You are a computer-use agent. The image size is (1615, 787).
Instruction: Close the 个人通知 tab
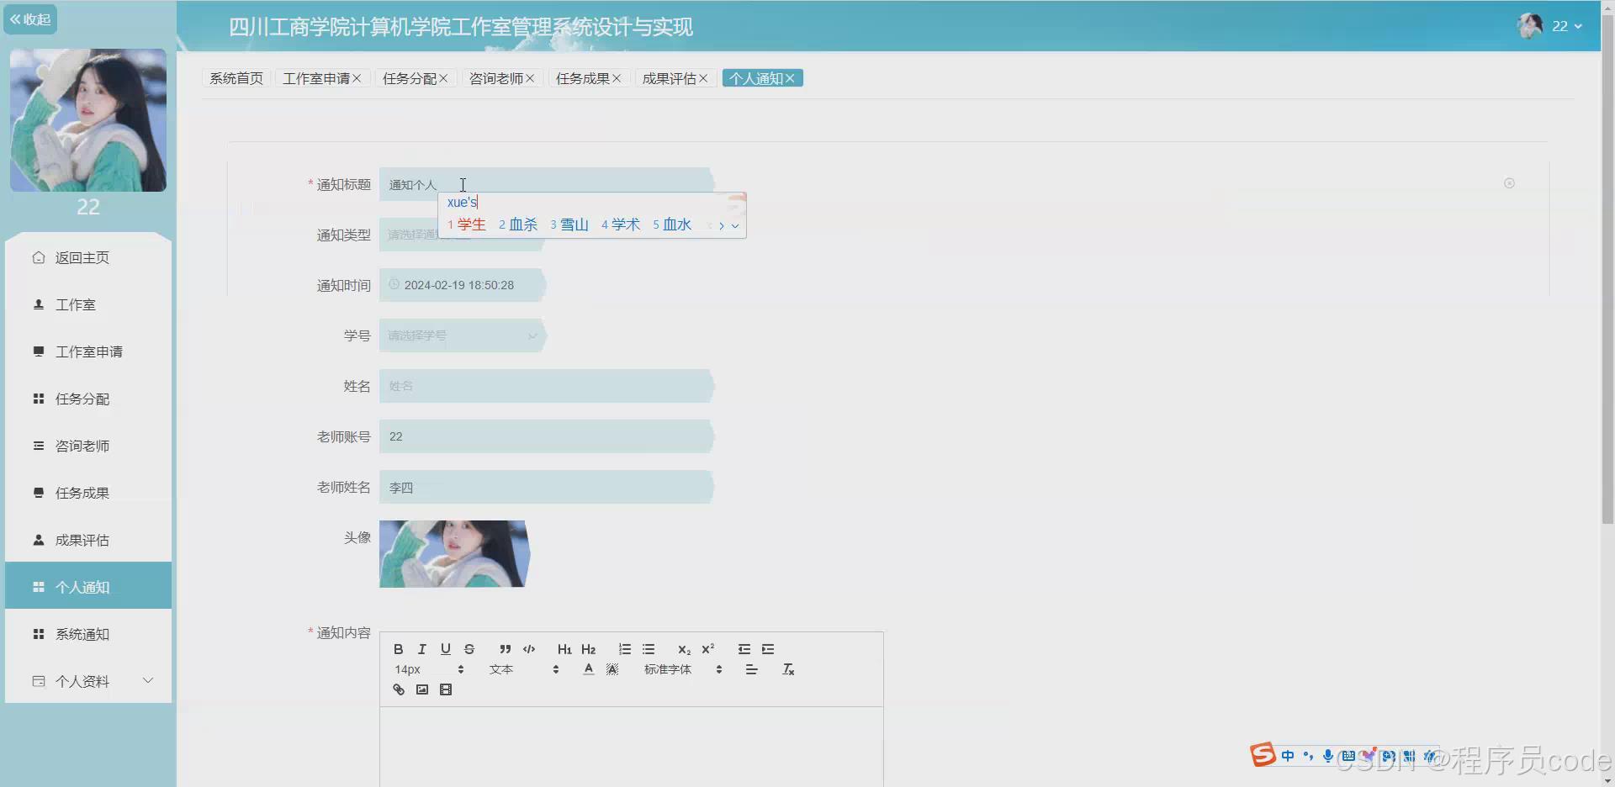pyautogui.click(x=791, y=77)
